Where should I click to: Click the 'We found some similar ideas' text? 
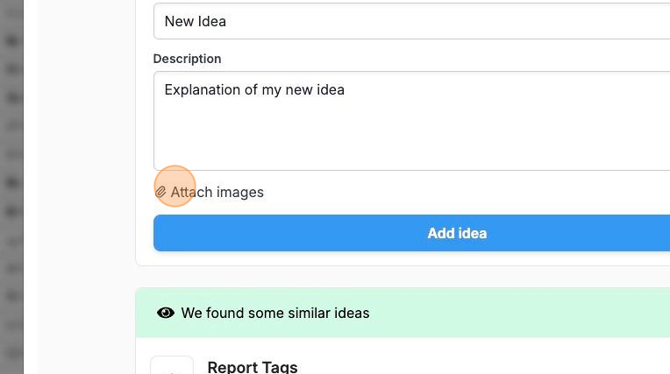tap(275, 313)
